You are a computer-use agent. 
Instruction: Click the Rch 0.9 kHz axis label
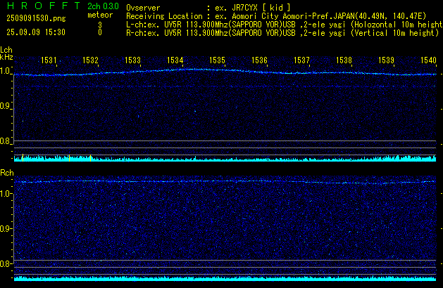tap(5, 228)
